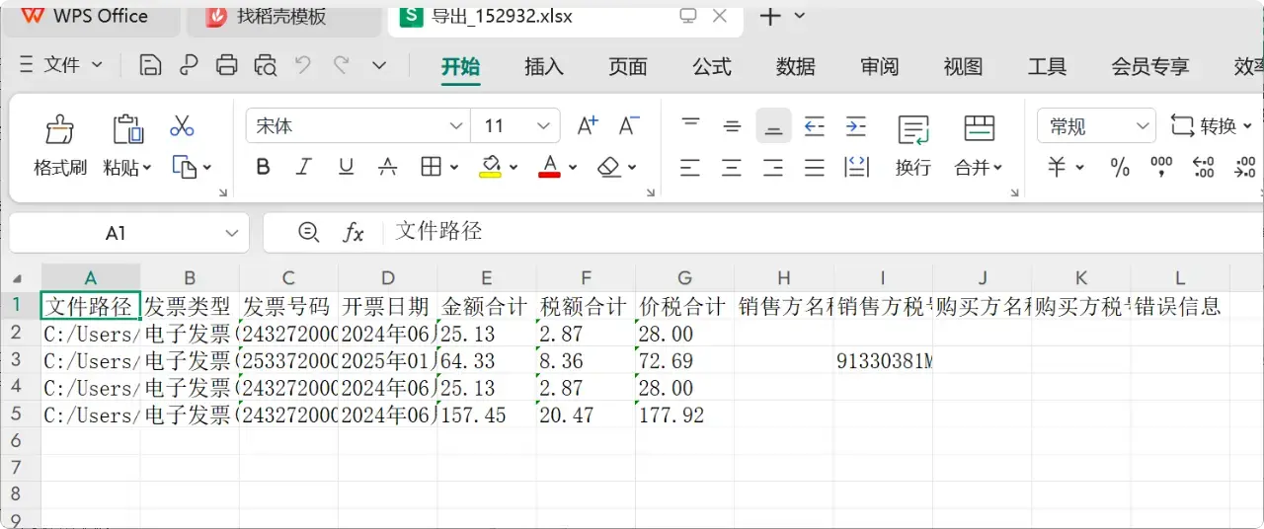This screenshot has width=1264, height=529.
Task: Toggle Underline formatting
Action: tap(346, 167)
